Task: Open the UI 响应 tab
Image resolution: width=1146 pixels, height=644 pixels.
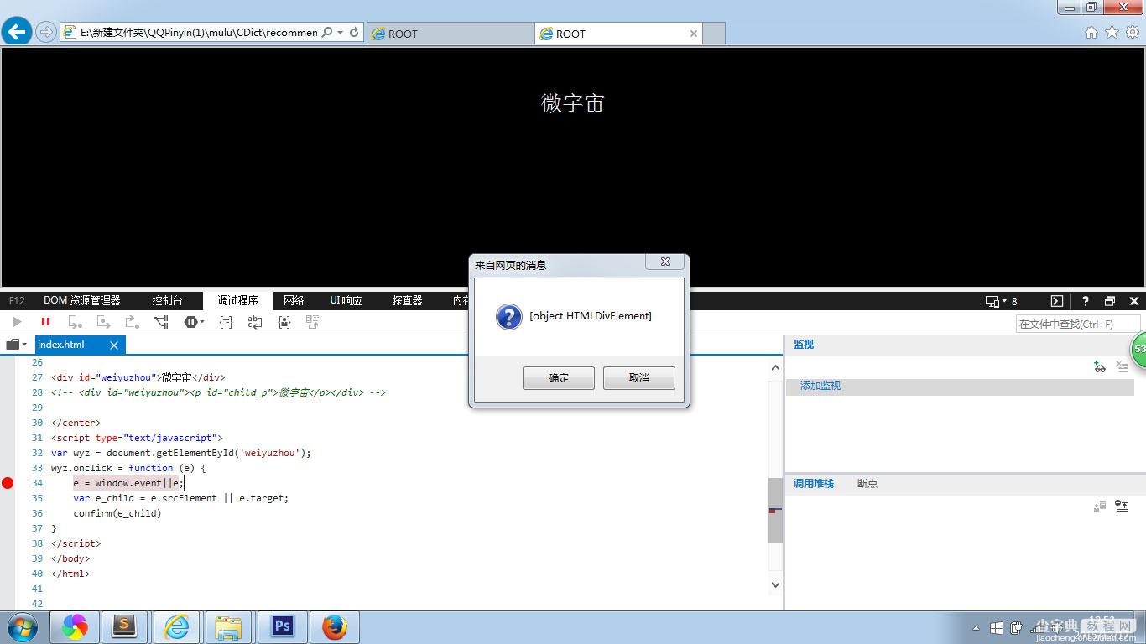Action: click(346, 300)
